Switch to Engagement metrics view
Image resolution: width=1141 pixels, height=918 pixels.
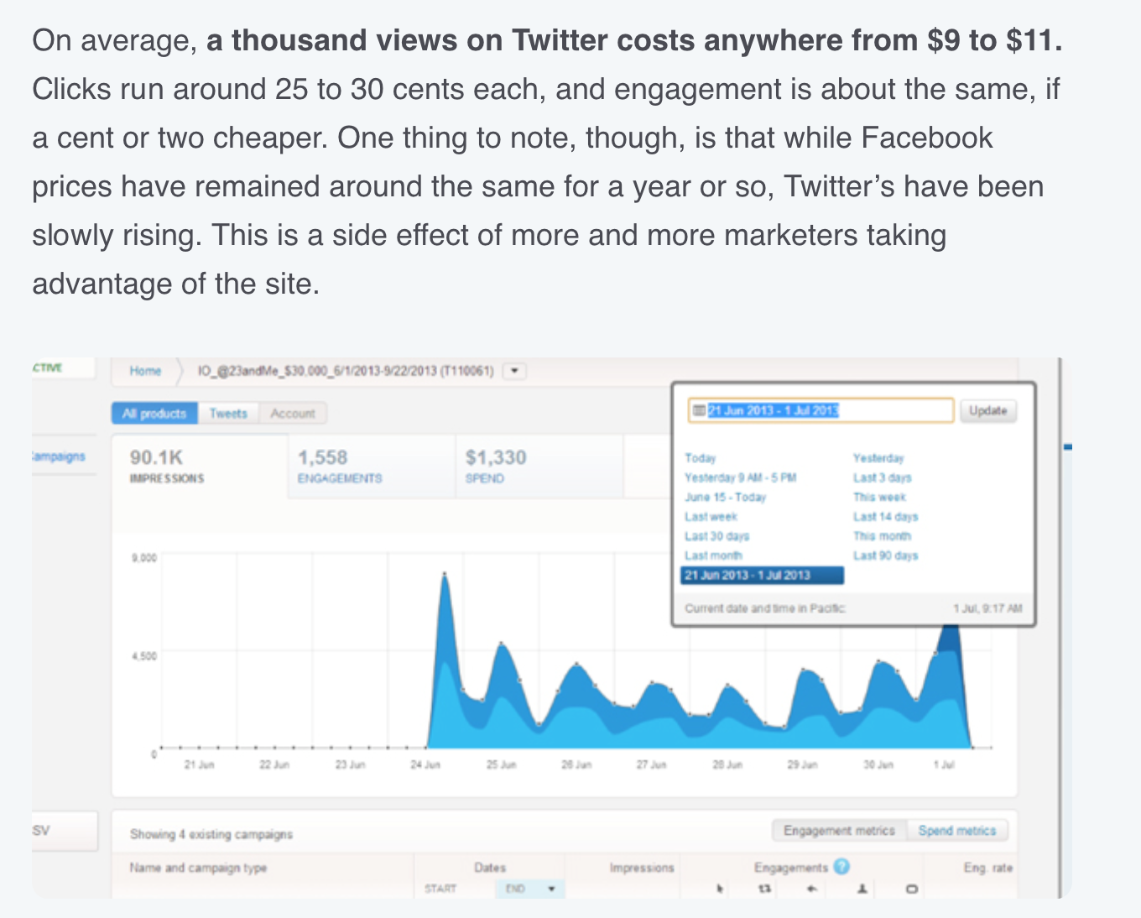pos(839,830)
